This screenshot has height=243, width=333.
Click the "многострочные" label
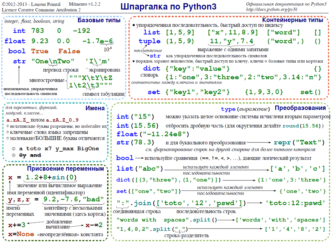47,81
